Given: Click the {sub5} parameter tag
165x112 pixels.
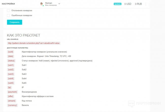Looking at the screenshot, I should pyautogui.click(x=11, y=83).
